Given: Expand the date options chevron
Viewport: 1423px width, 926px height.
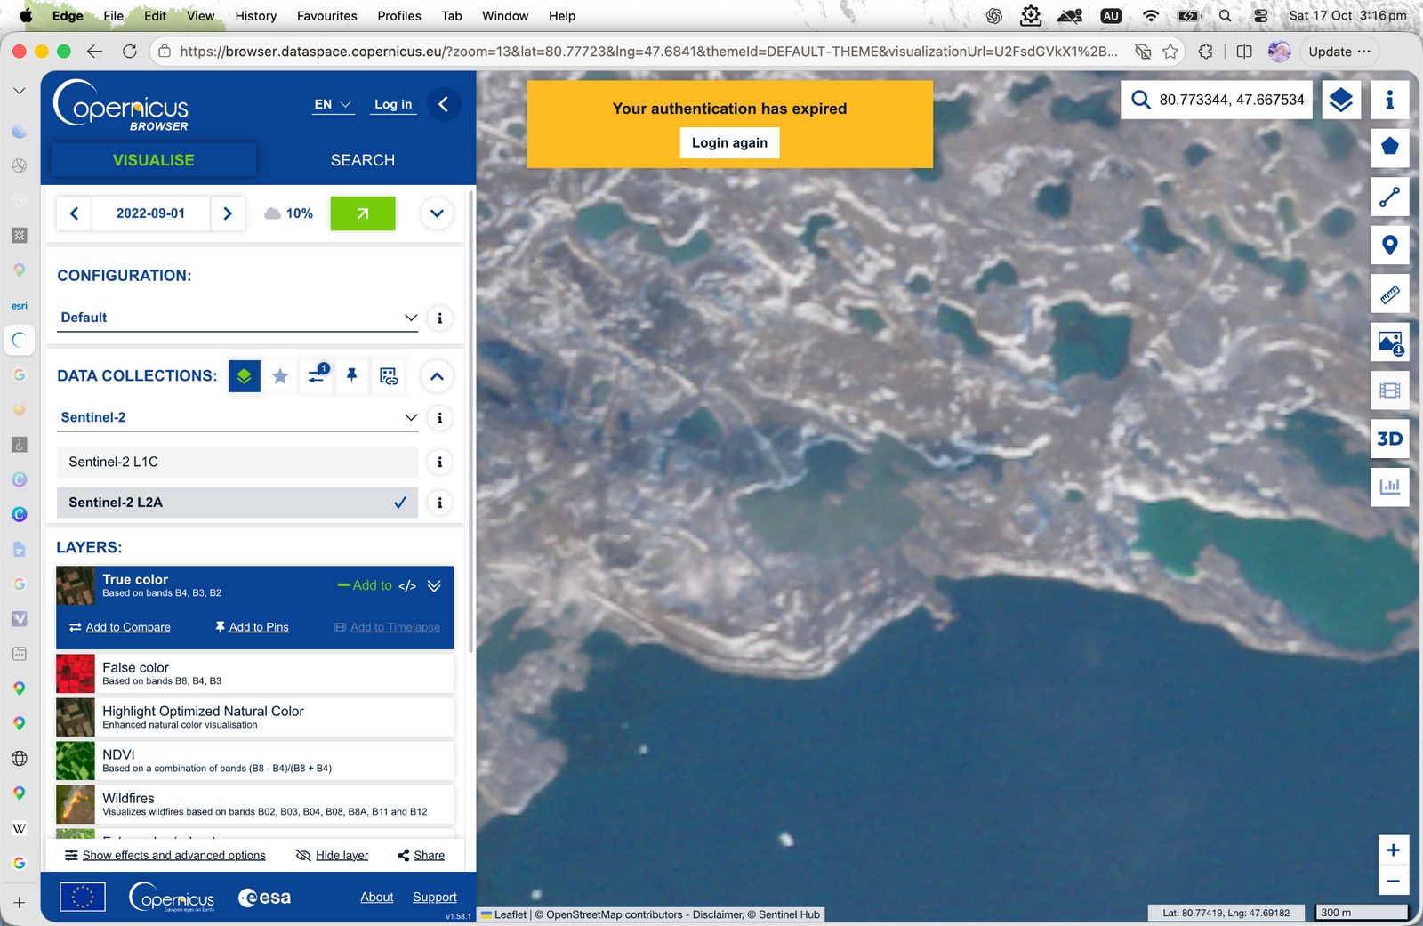Looking at the screenshot, I should pyautogui.click(x=437, y=213).
